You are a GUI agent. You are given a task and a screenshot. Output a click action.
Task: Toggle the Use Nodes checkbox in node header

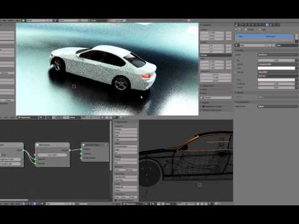(x=77, y=203)
